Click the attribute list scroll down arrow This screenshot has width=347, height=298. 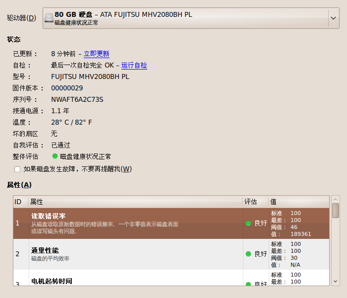(335, 282)
